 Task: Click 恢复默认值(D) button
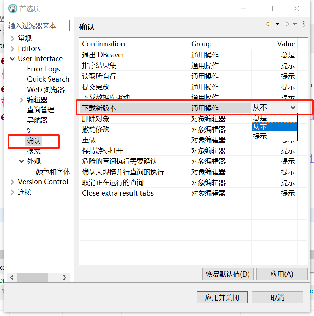click(228, 274)
